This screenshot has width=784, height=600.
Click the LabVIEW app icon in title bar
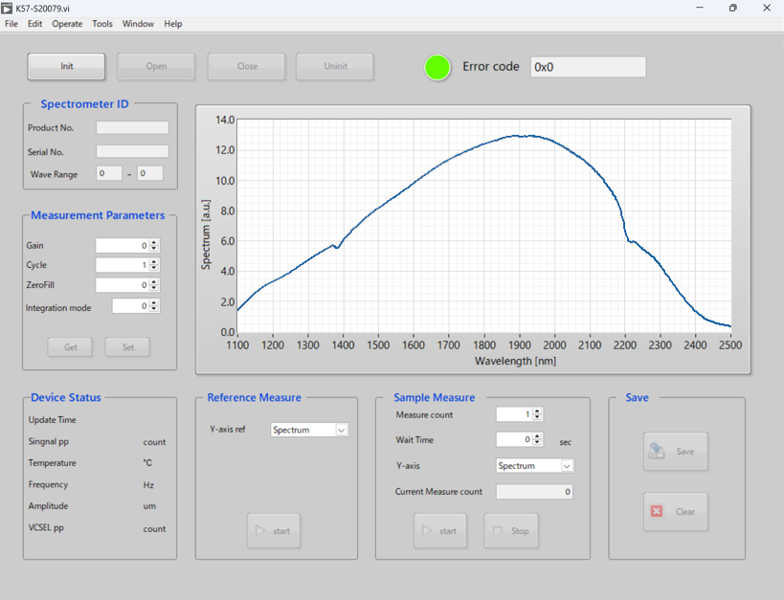[x=8, y=8]
